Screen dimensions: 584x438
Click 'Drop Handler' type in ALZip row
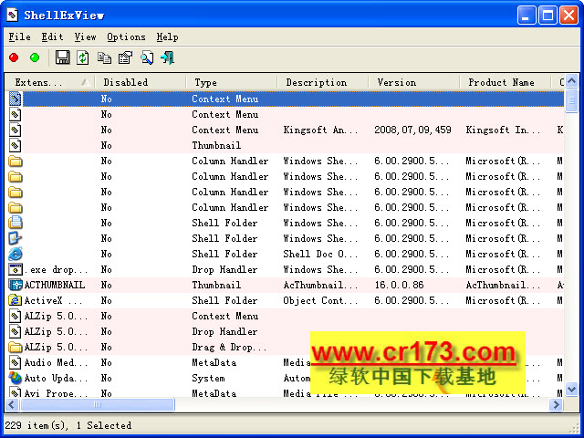tap(224, 331)
